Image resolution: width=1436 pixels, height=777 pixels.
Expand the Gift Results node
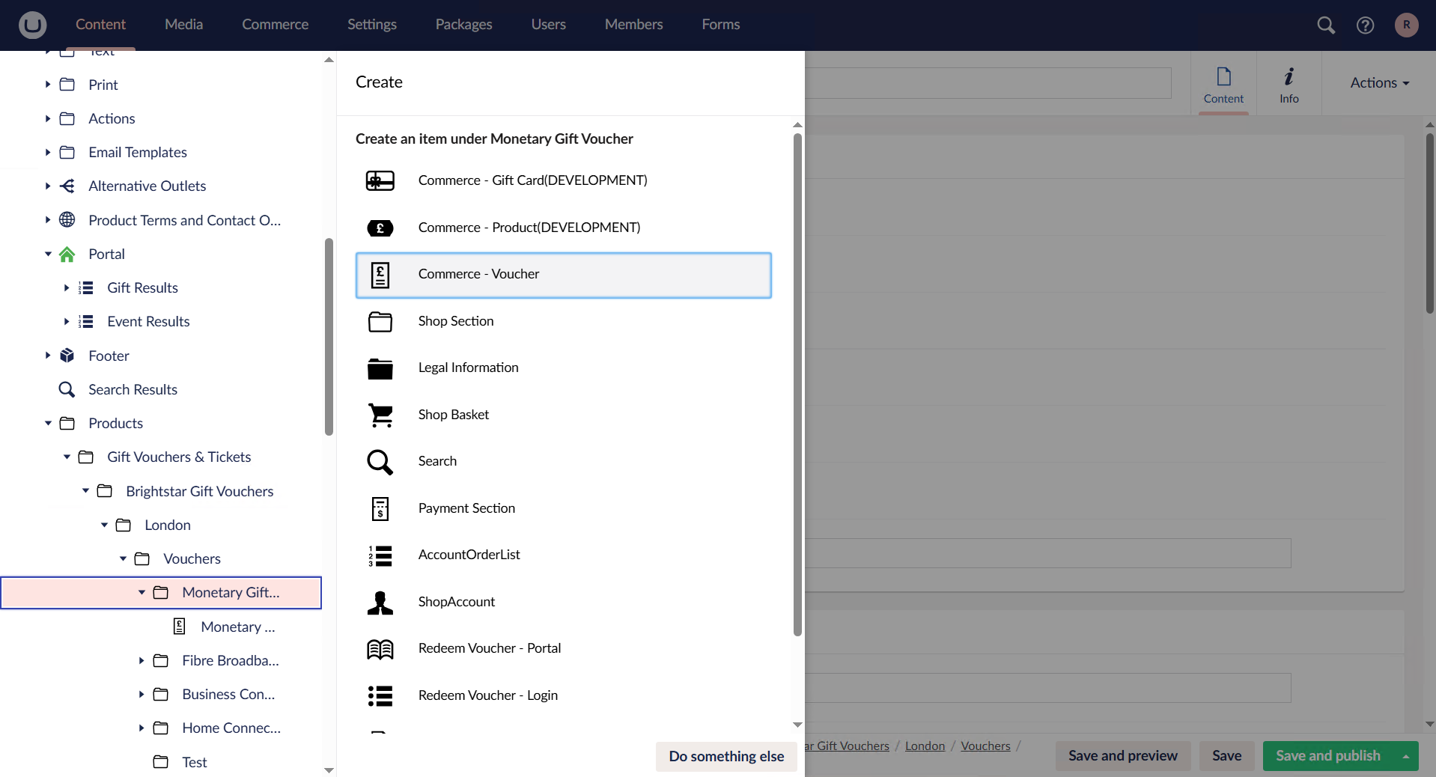(x=68, y=287)
